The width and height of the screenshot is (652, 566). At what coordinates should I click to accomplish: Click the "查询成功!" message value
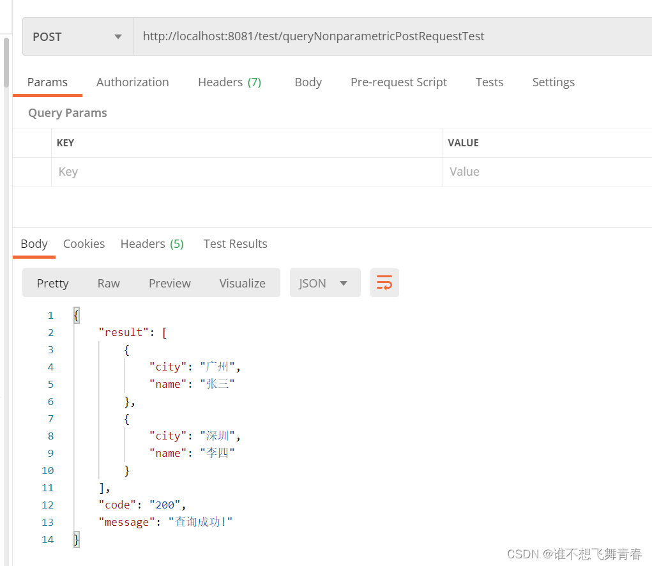(200, 522)
